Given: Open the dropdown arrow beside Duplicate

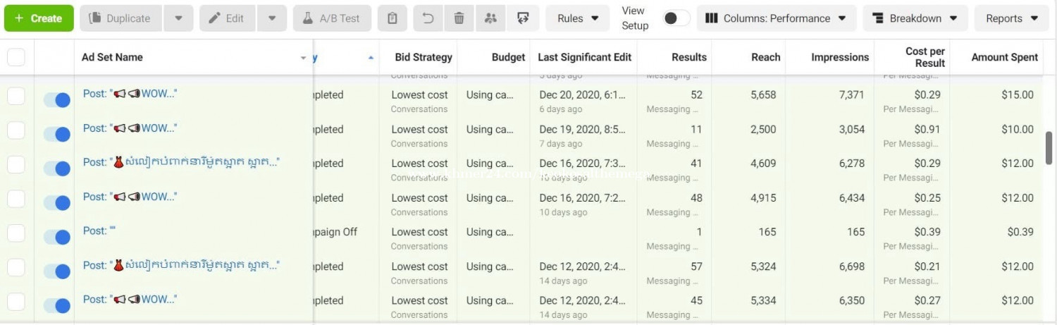Looking at the screenshot, I should pos(179,18).
